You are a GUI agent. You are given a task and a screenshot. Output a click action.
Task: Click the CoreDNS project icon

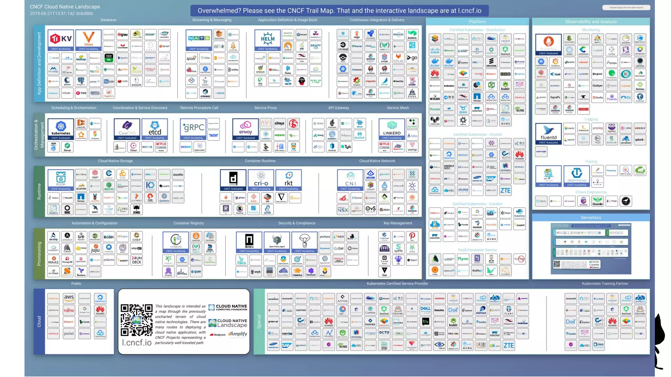127,129
